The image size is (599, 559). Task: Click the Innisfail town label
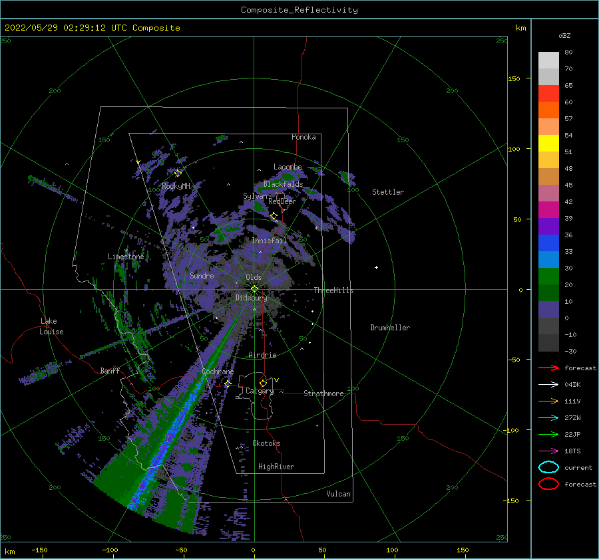click(x=269, y=241)
